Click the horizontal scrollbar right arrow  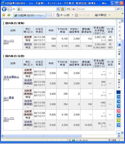(x=119, y=136)
